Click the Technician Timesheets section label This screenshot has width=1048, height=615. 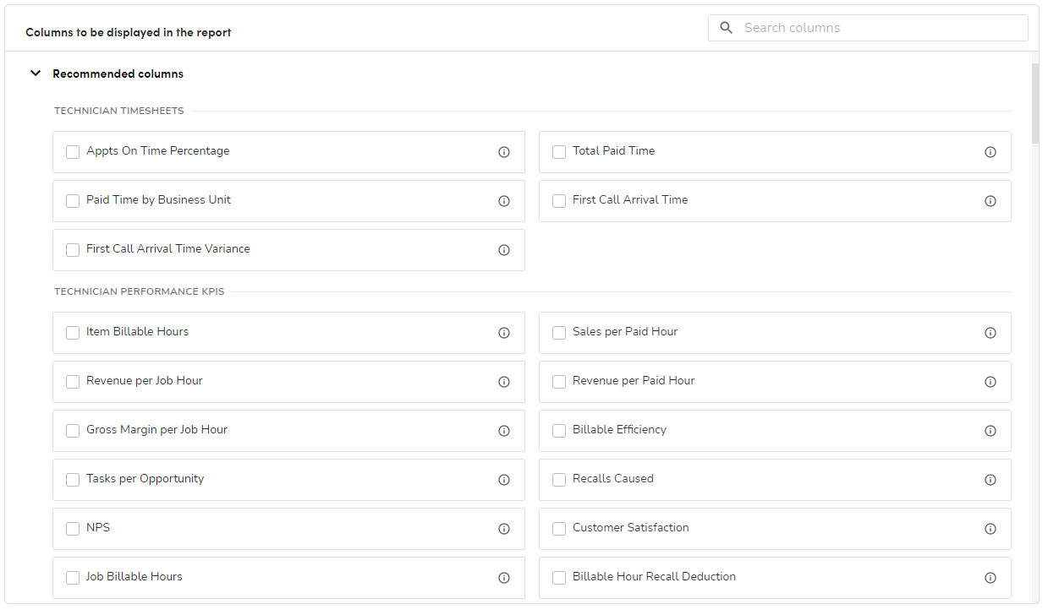pos(119,111)
